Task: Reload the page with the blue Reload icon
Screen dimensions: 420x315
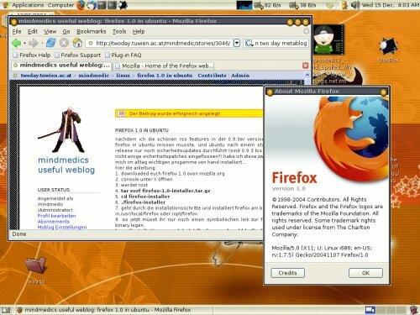Action: pyautogui.click(x=50, y=43)
